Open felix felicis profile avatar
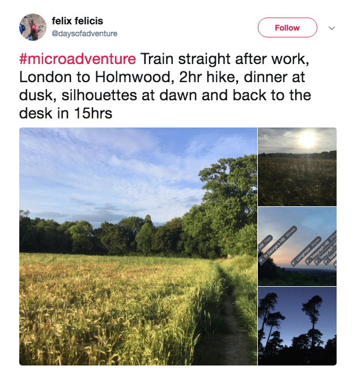This screenshot has width=357, height=374. point(33,27)
